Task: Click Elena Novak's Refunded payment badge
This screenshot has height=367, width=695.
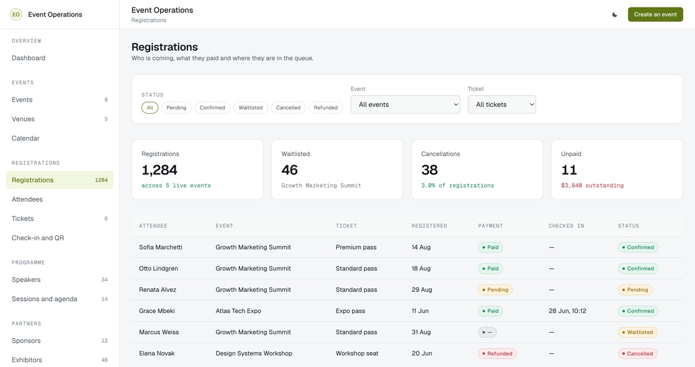Action: tap(497, 354)
